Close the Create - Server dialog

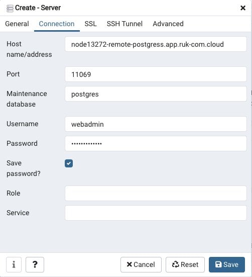pyautogui.click(x=243, y=8)
